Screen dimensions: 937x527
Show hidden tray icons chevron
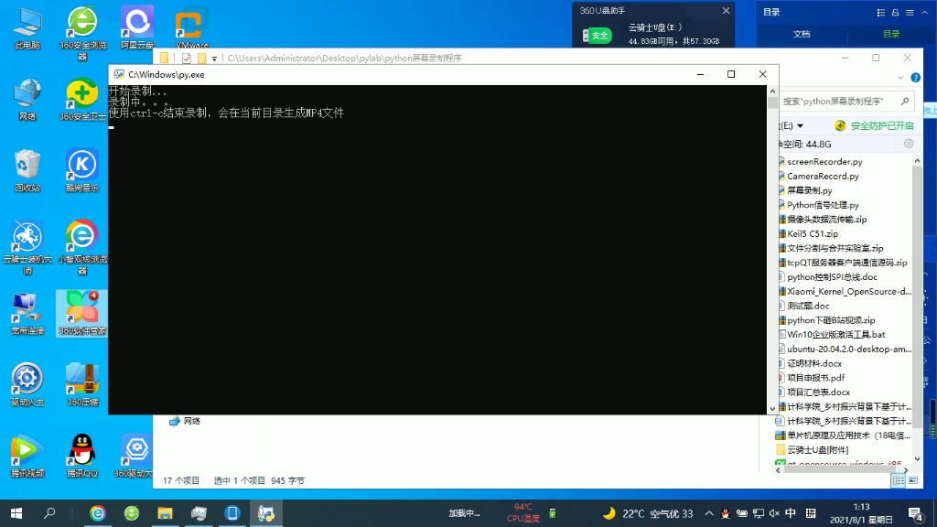(709, 513)
